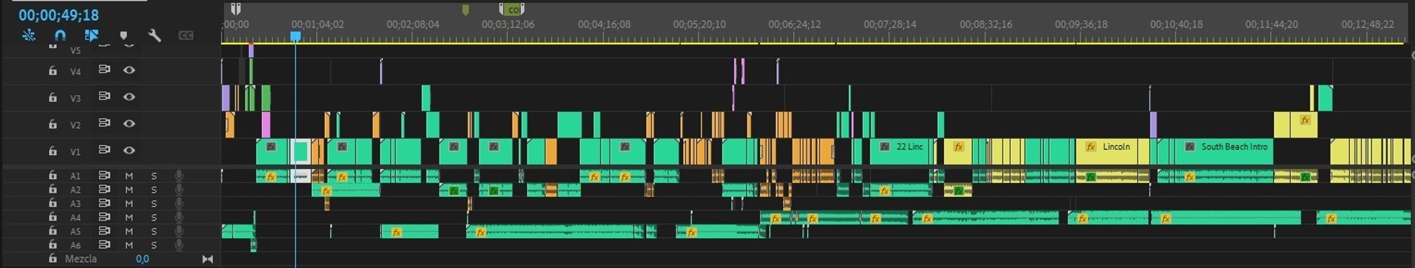
Task: Select the South Beach Intro clip
Action: [1225, 151]
